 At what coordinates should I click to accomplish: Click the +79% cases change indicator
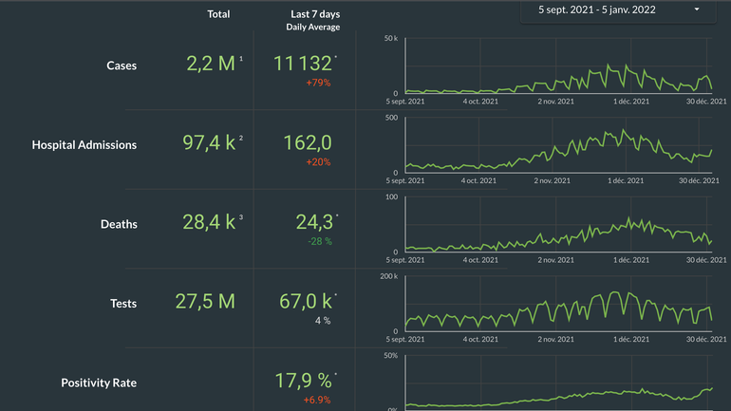[x=318, y=84]
